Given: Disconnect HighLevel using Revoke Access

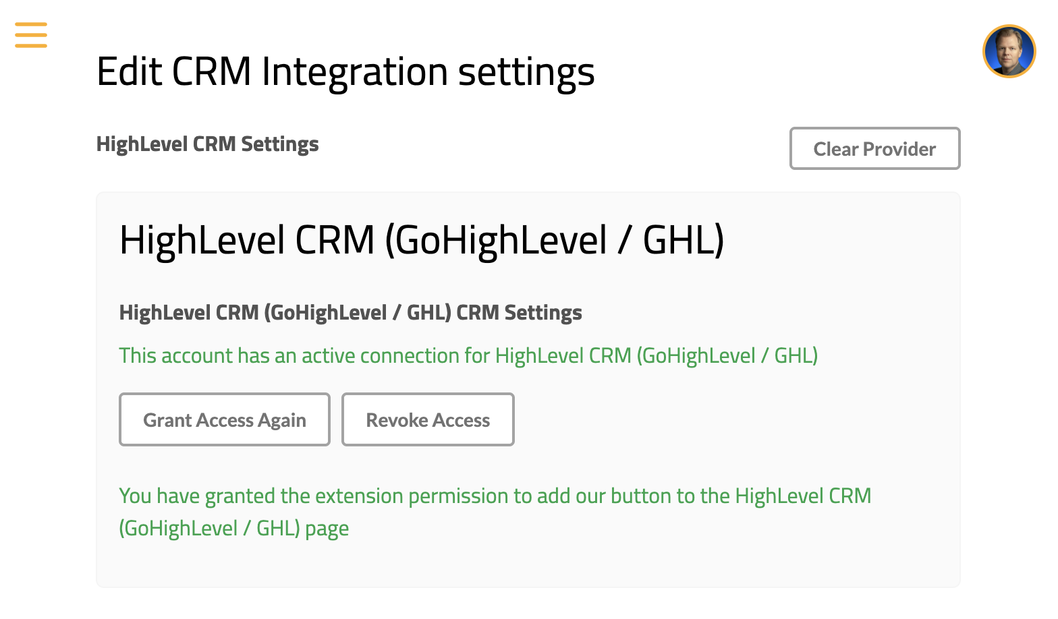Looking at the screenshot, I should (428, 419).
